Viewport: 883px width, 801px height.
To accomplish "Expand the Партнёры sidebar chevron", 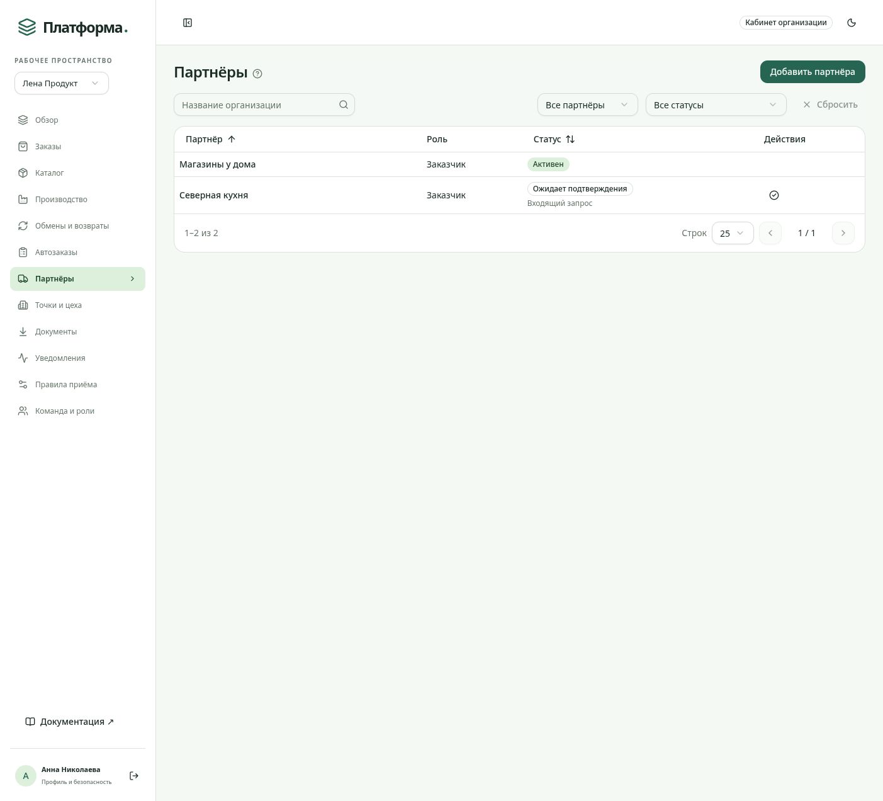I will tap(132, 278).
